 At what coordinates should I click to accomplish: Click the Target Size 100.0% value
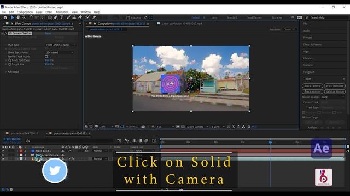49,64
